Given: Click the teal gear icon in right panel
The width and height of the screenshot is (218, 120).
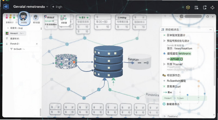Looking at the screenshot, I should pyautogui.click(x=164, y=104).
